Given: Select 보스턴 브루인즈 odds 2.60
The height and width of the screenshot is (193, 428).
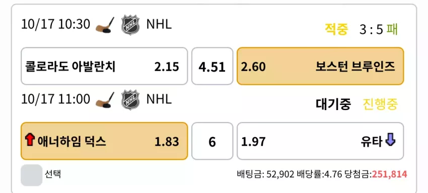Looking at the screenshot, I should coord(320,66).
